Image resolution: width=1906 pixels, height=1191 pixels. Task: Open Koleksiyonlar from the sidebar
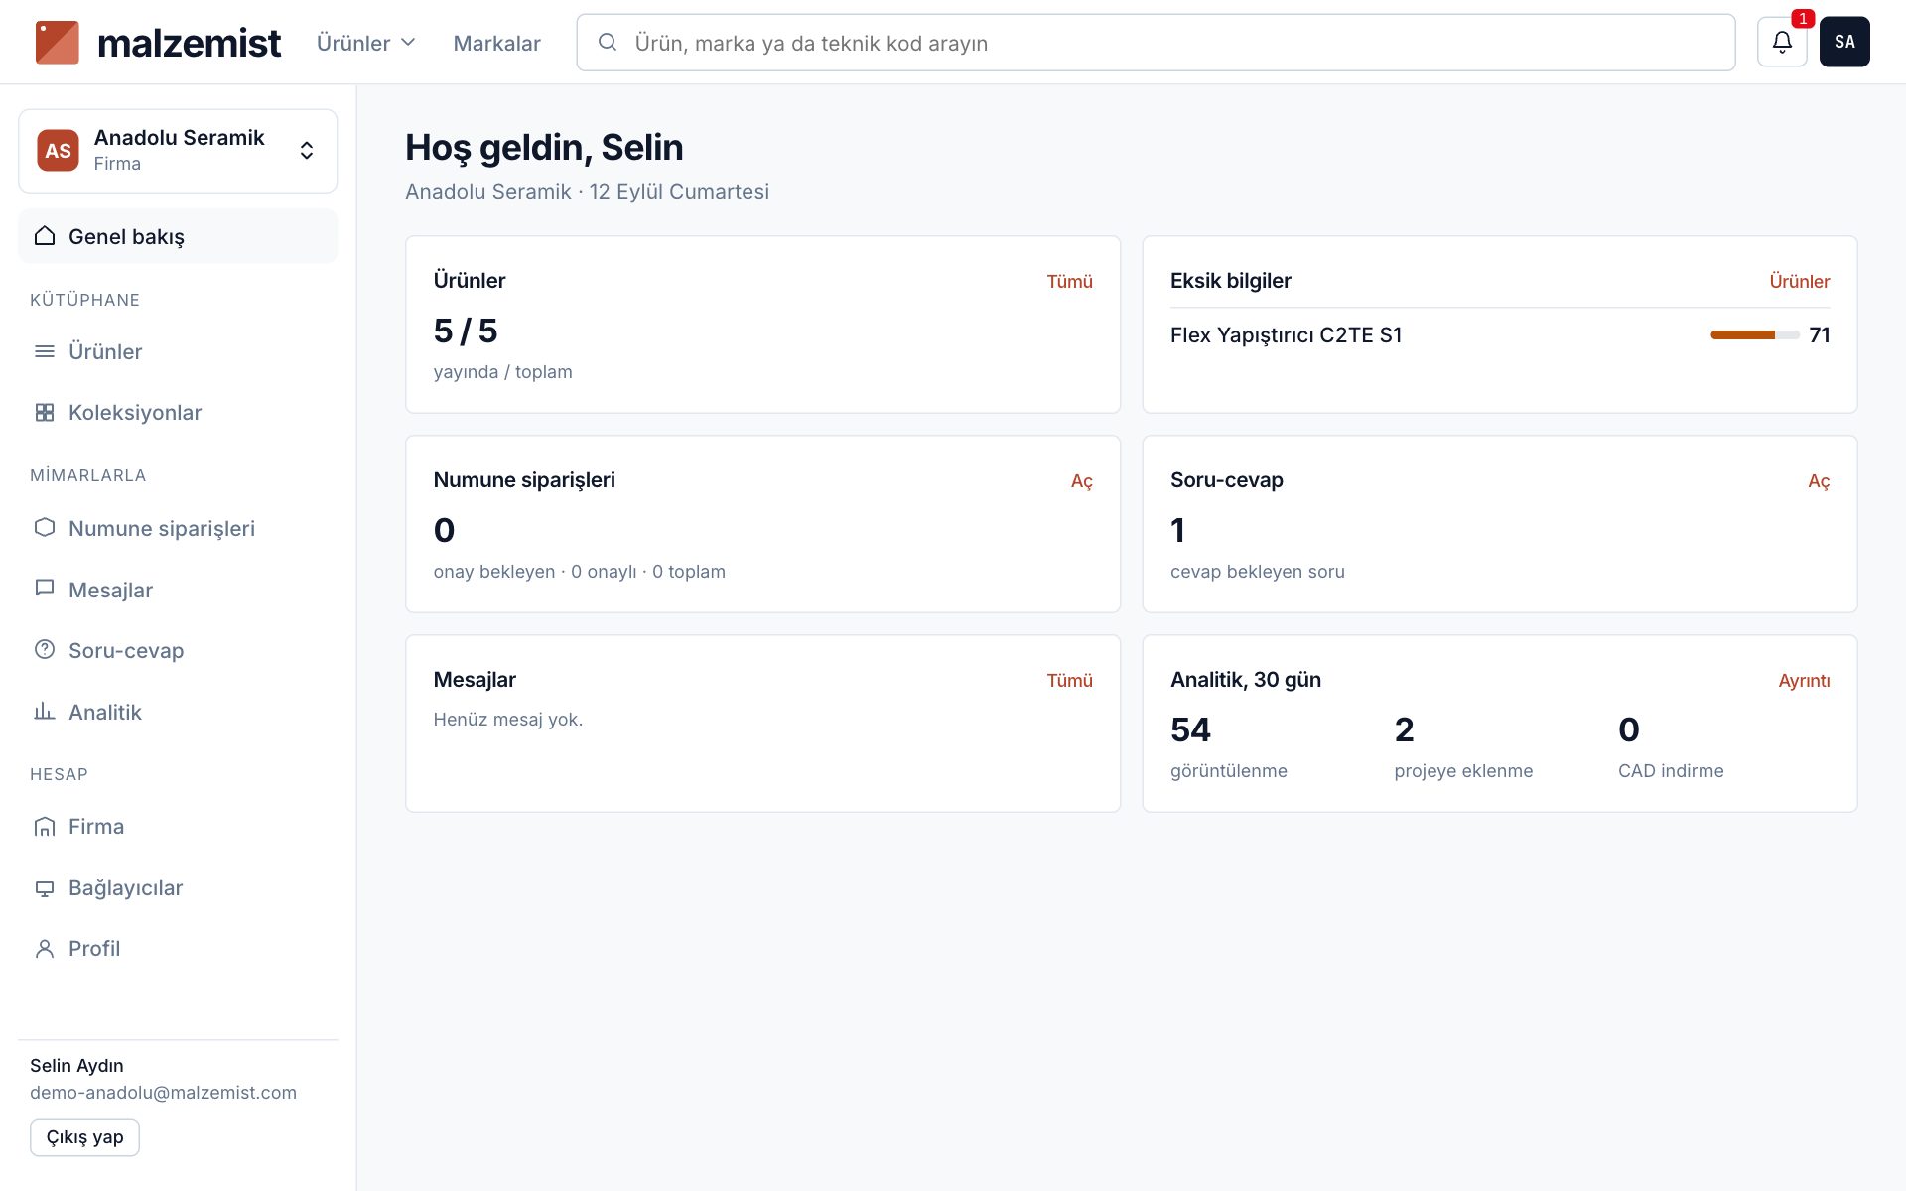pos(178,412)
